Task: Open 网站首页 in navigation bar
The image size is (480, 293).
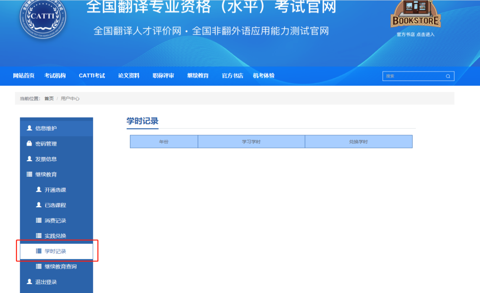Action: click(x=24, y=76)
